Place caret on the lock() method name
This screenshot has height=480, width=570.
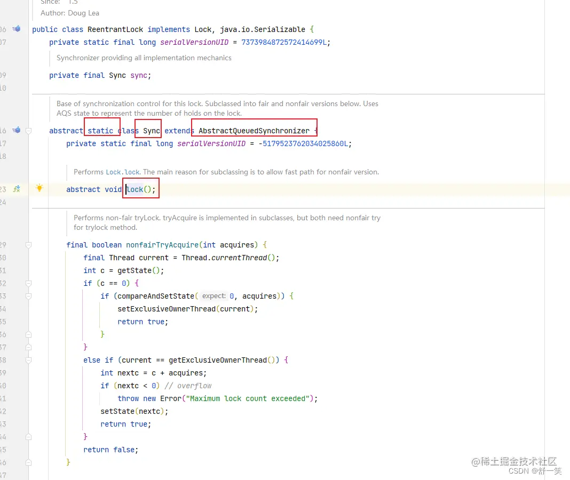[x=135, y=189]
